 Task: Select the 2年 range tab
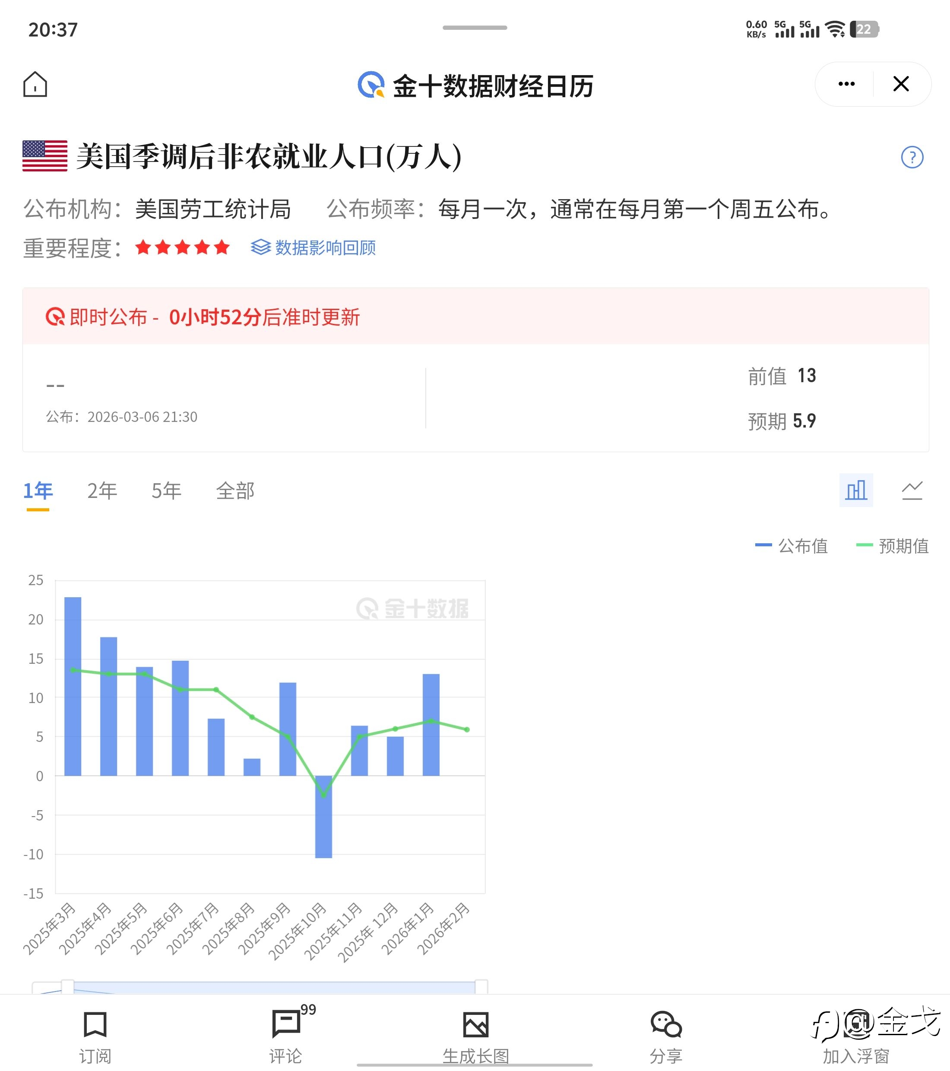102,491
